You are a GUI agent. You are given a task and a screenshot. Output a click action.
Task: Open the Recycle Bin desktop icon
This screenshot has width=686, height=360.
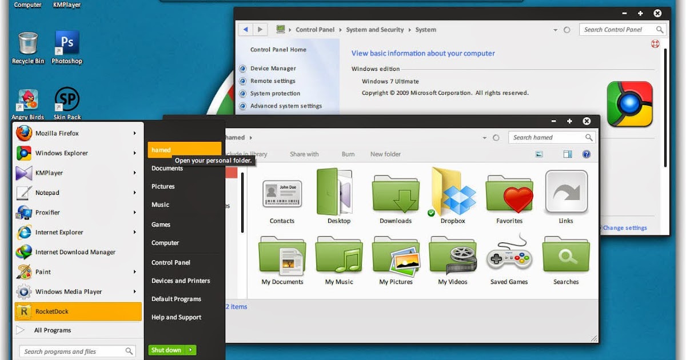coord(27,47)
